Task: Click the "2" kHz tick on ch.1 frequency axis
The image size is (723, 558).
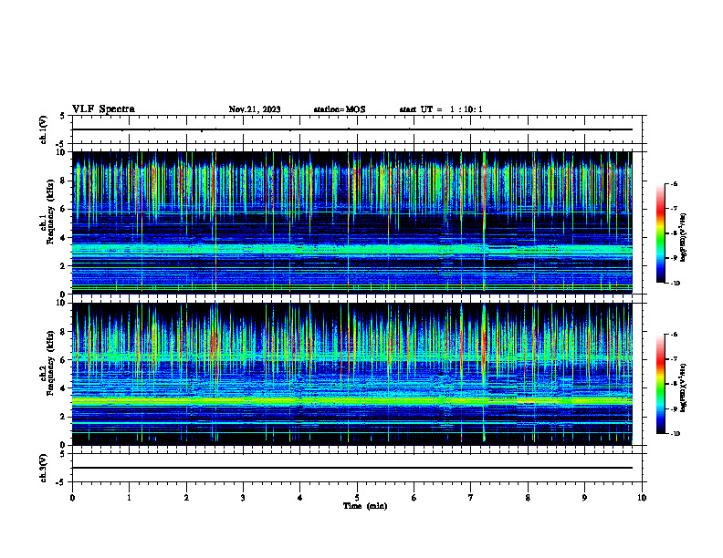Action: [x=64, y=266]
